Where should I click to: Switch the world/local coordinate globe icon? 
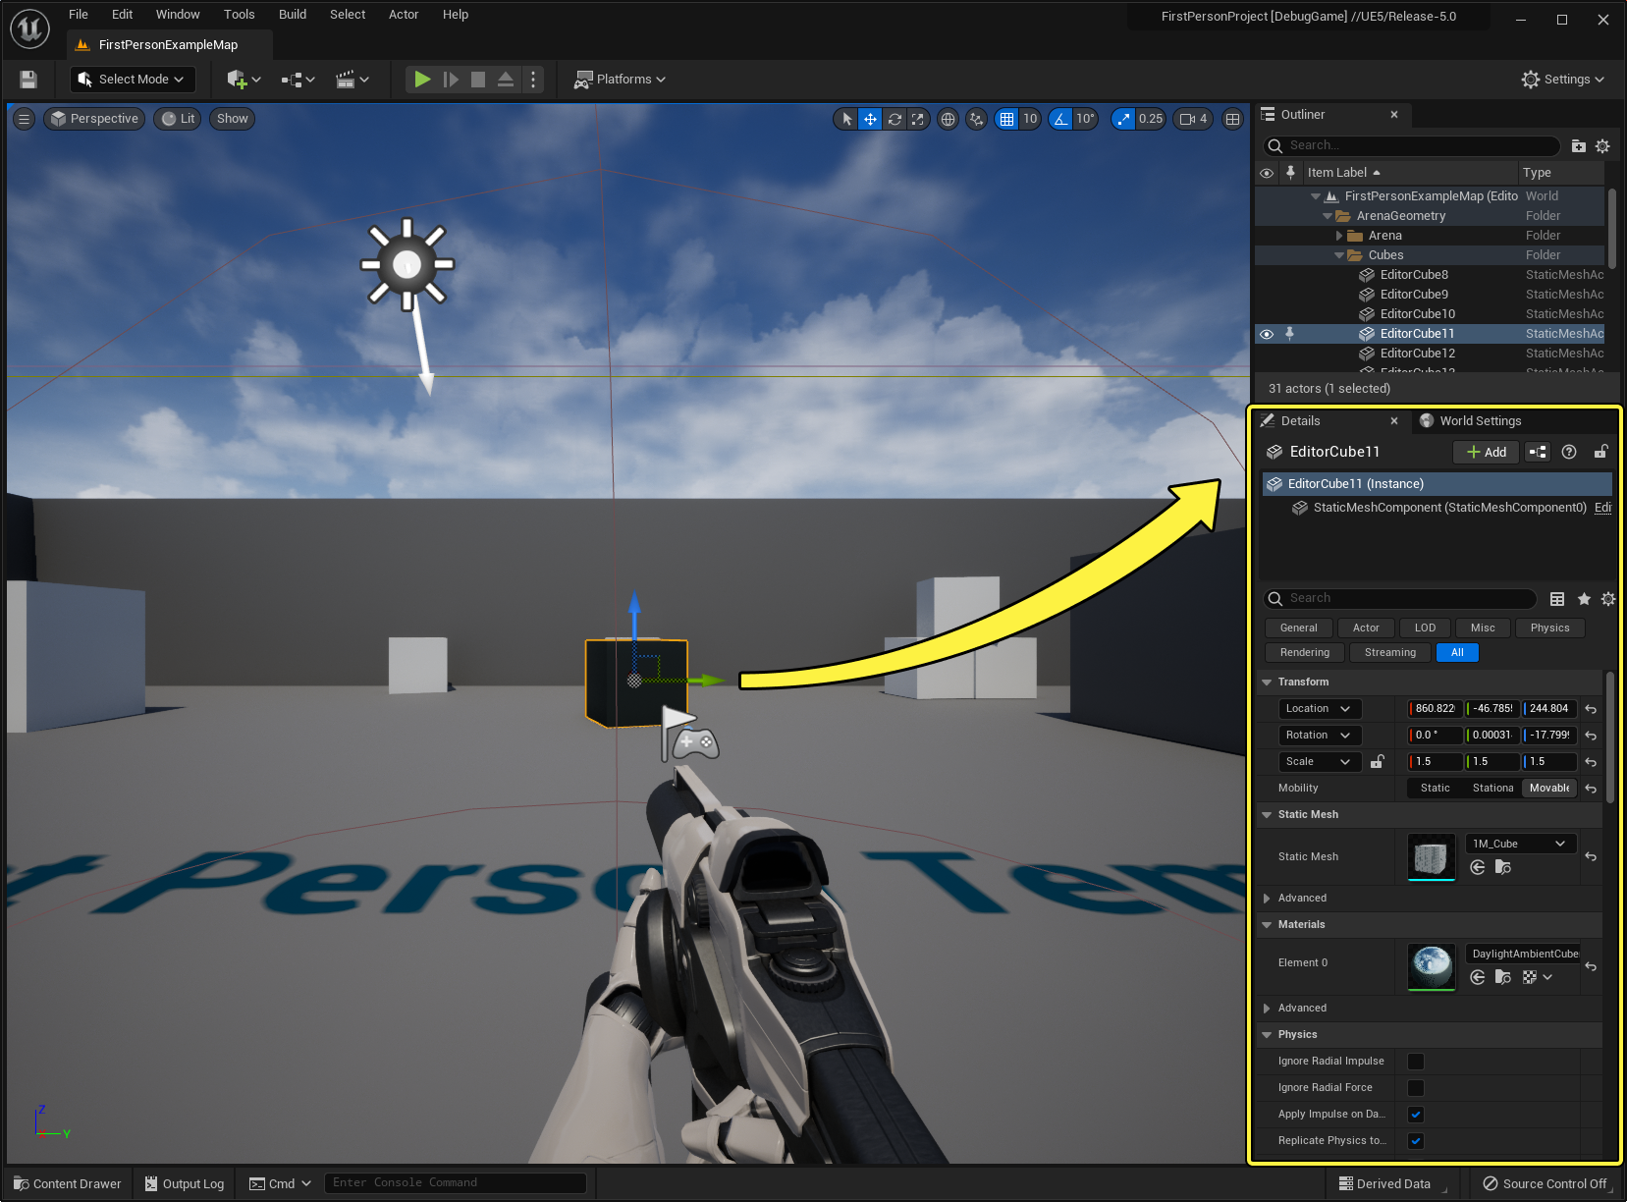pos(948,119)
